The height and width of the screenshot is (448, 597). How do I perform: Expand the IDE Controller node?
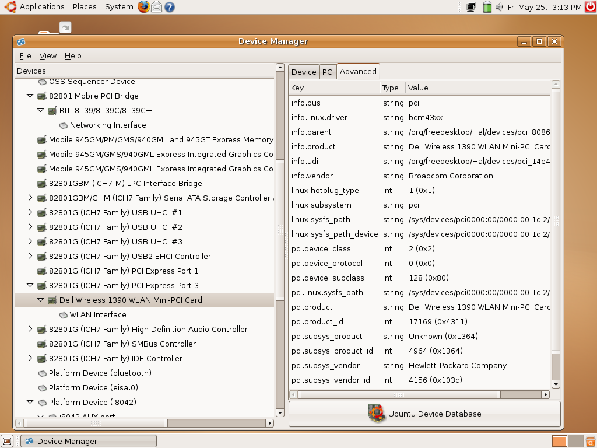(x=30, y=358)
